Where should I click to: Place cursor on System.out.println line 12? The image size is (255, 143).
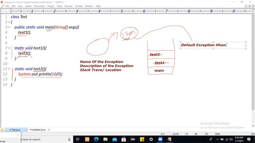[40, 74]
